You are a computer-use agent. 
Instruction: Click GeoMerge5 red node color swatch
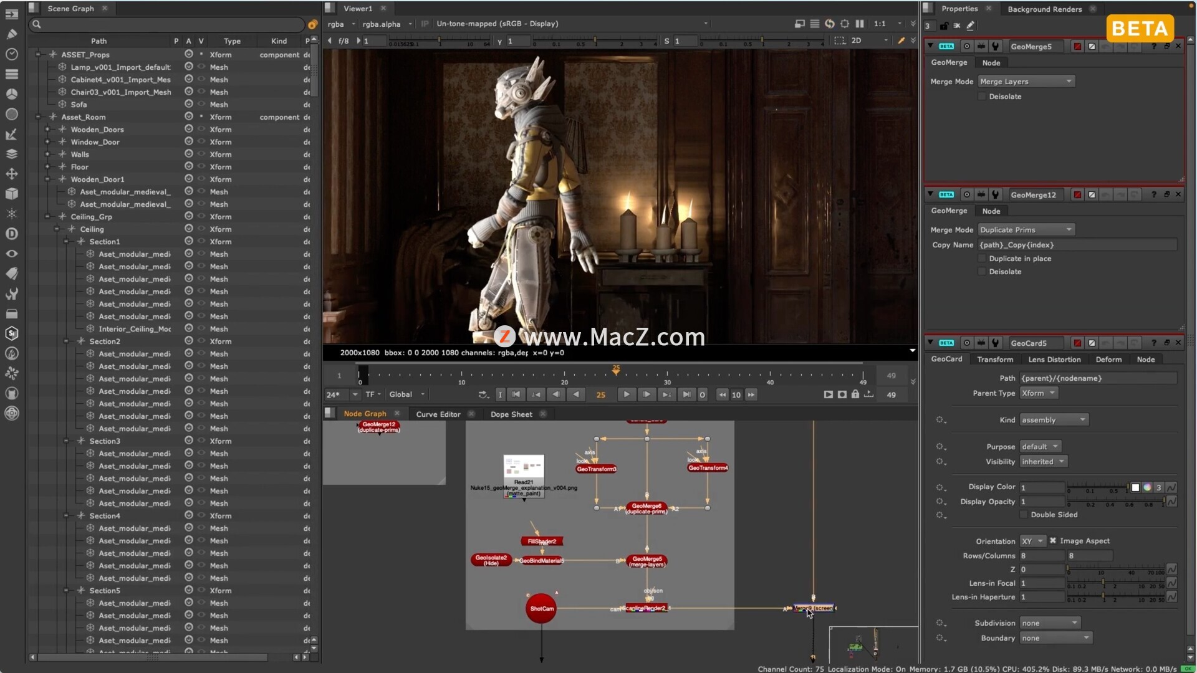point(1077,46)
